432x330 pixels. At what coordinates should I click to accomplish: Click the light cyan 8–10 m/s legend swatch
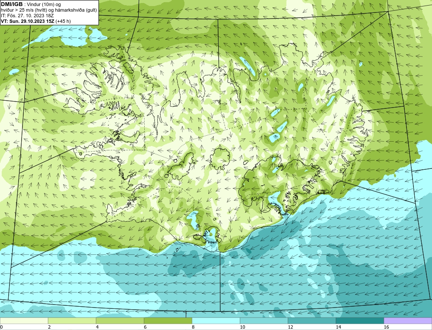(x=216, y=320)
